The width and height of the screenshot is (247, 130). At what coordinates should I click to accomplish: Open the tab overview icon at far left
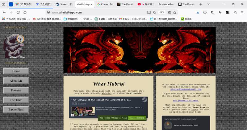tap(3, 4)
